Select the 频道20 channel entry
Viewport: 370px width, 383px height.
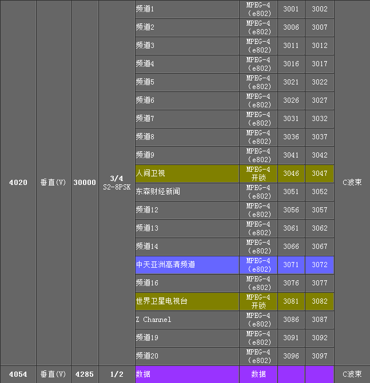tap(147, 356)
